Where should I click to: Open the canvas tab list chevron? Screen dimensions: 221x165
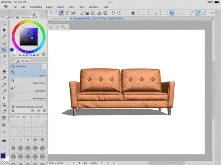(x=212, y=18)
